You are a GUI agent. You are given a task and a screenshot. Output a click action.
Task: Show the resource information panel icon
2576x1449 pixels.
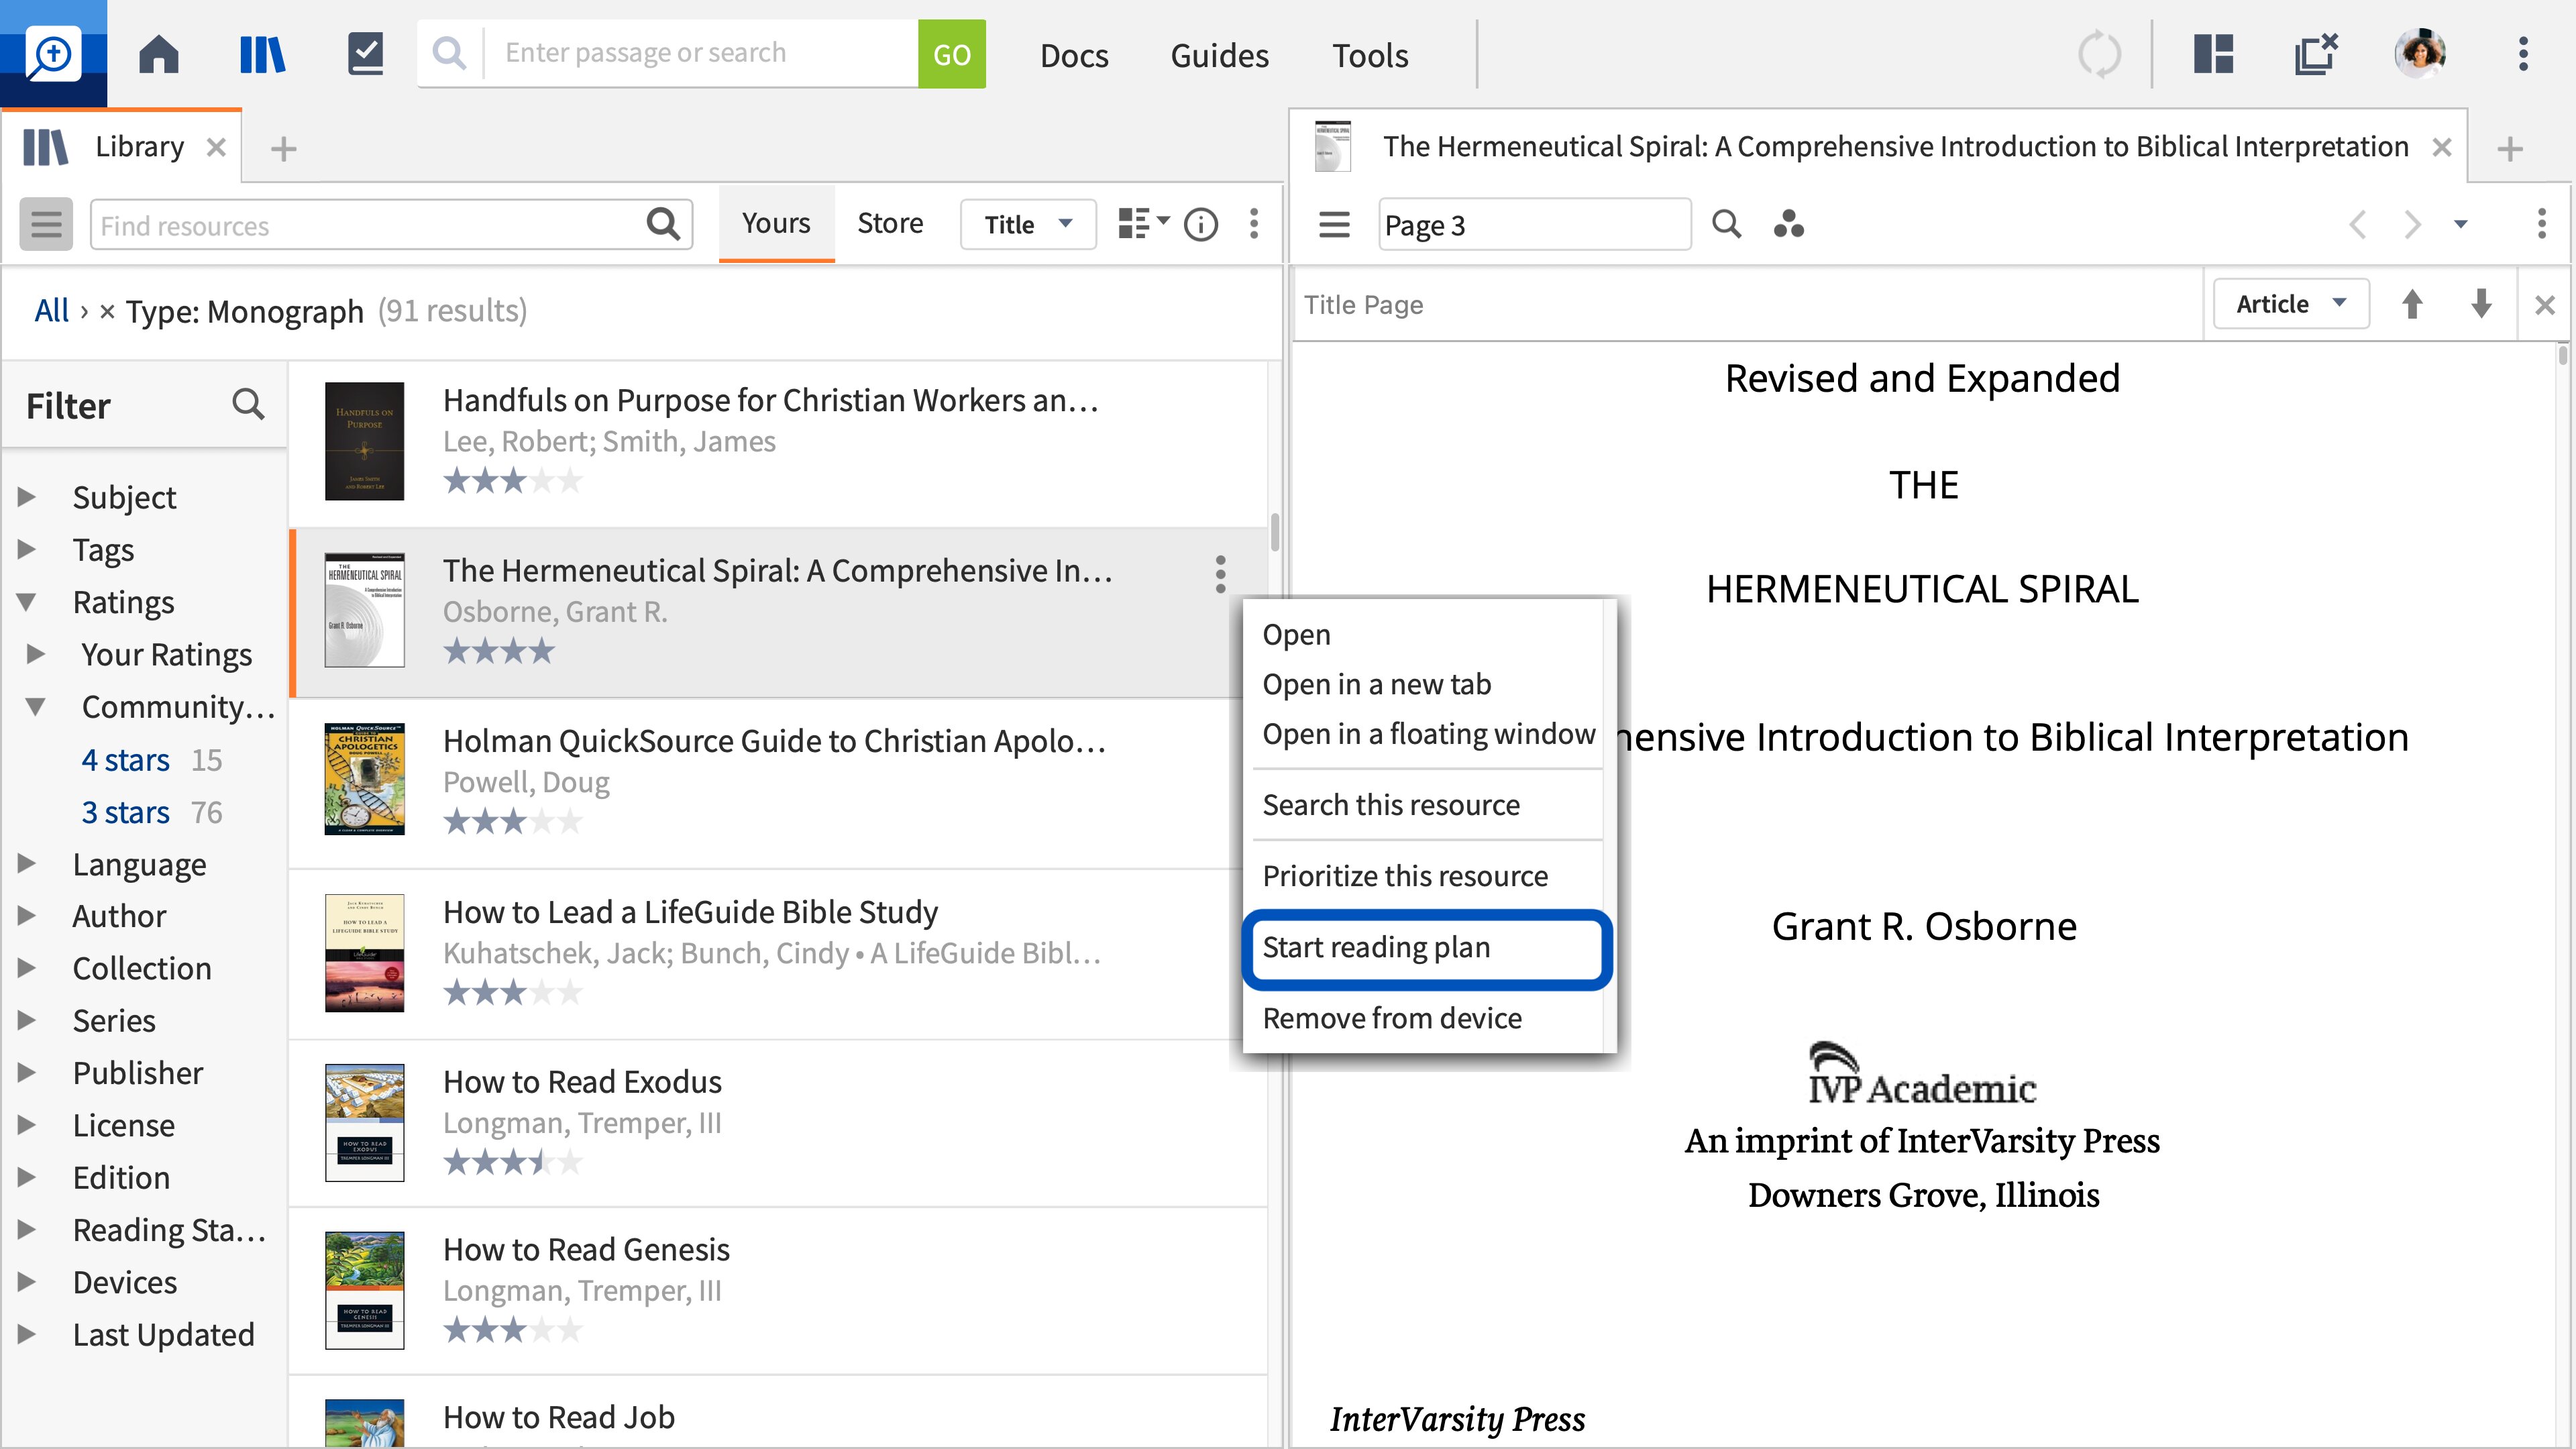pos(1200,224)
